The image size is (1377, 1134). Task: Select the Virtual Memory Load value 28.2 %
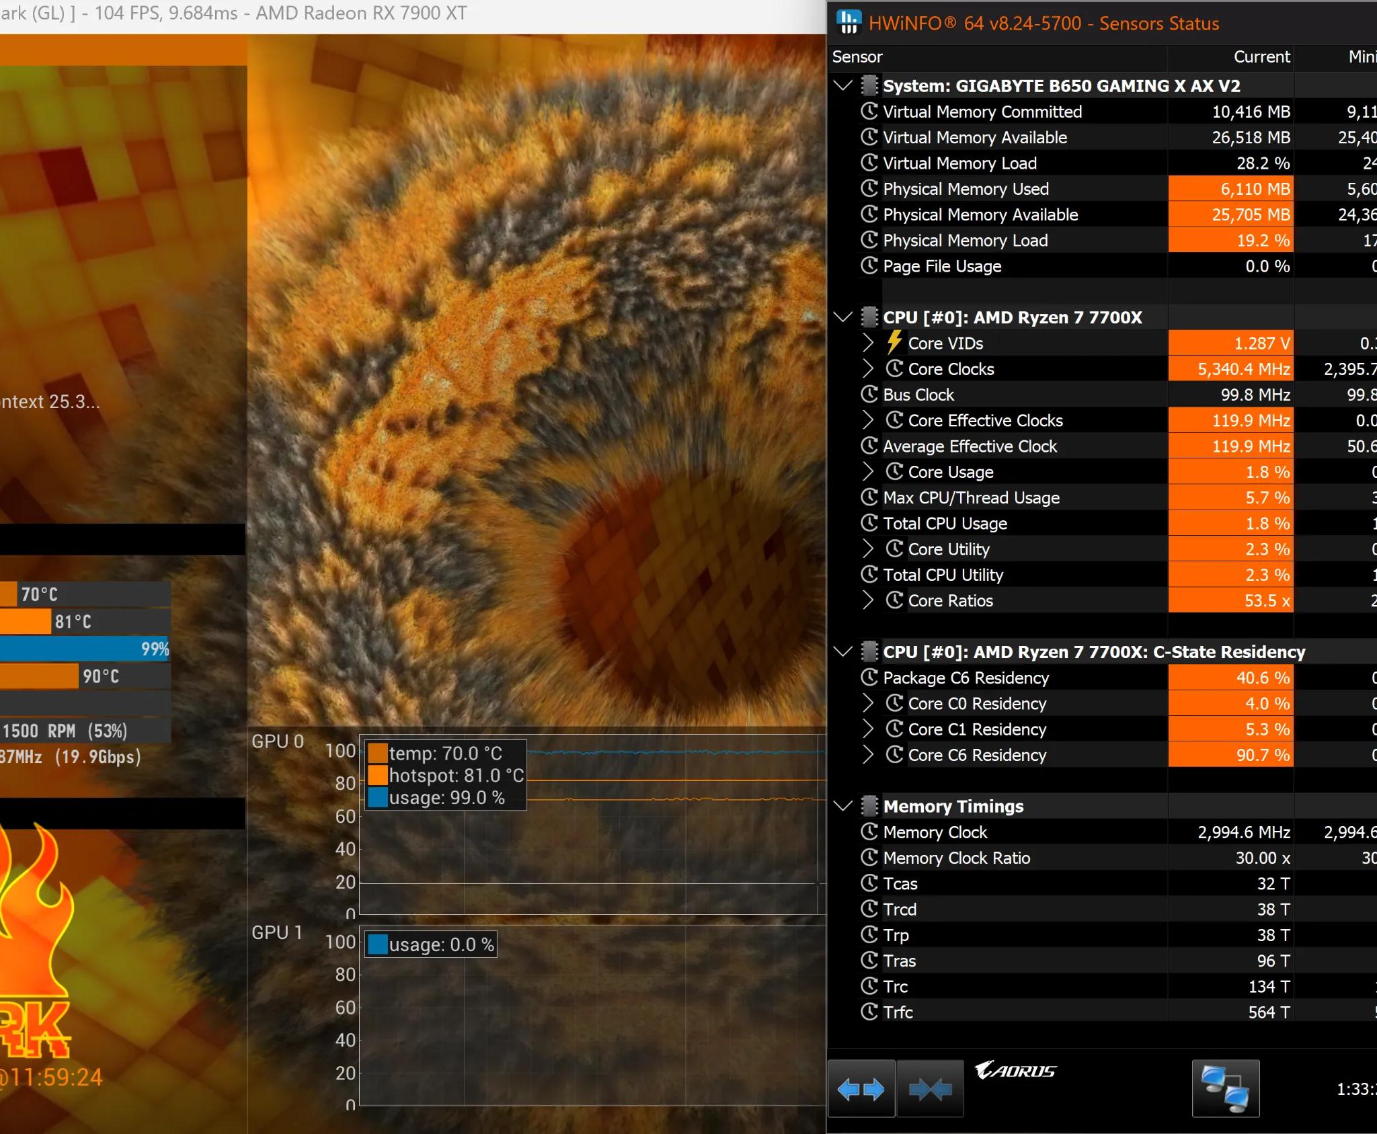[1263, 163]
